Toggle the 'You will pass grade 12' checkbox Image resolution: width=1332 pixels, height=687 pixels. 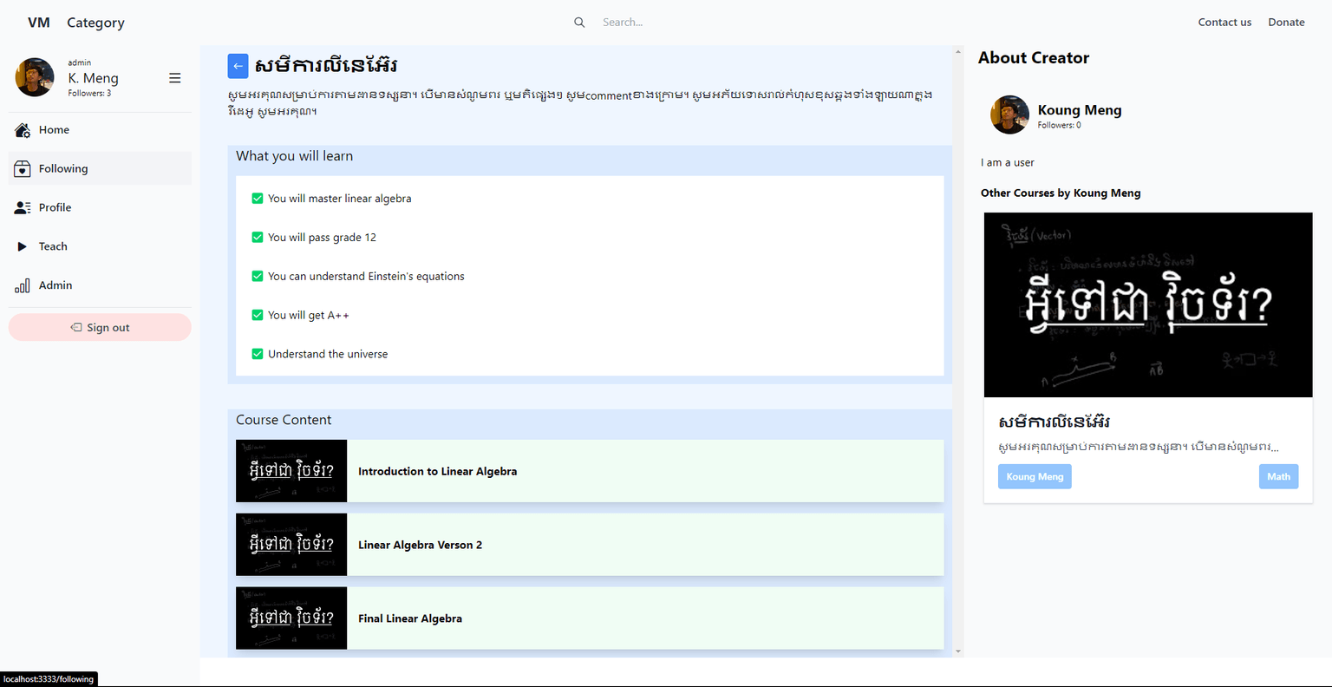click(x=258, y=238)
